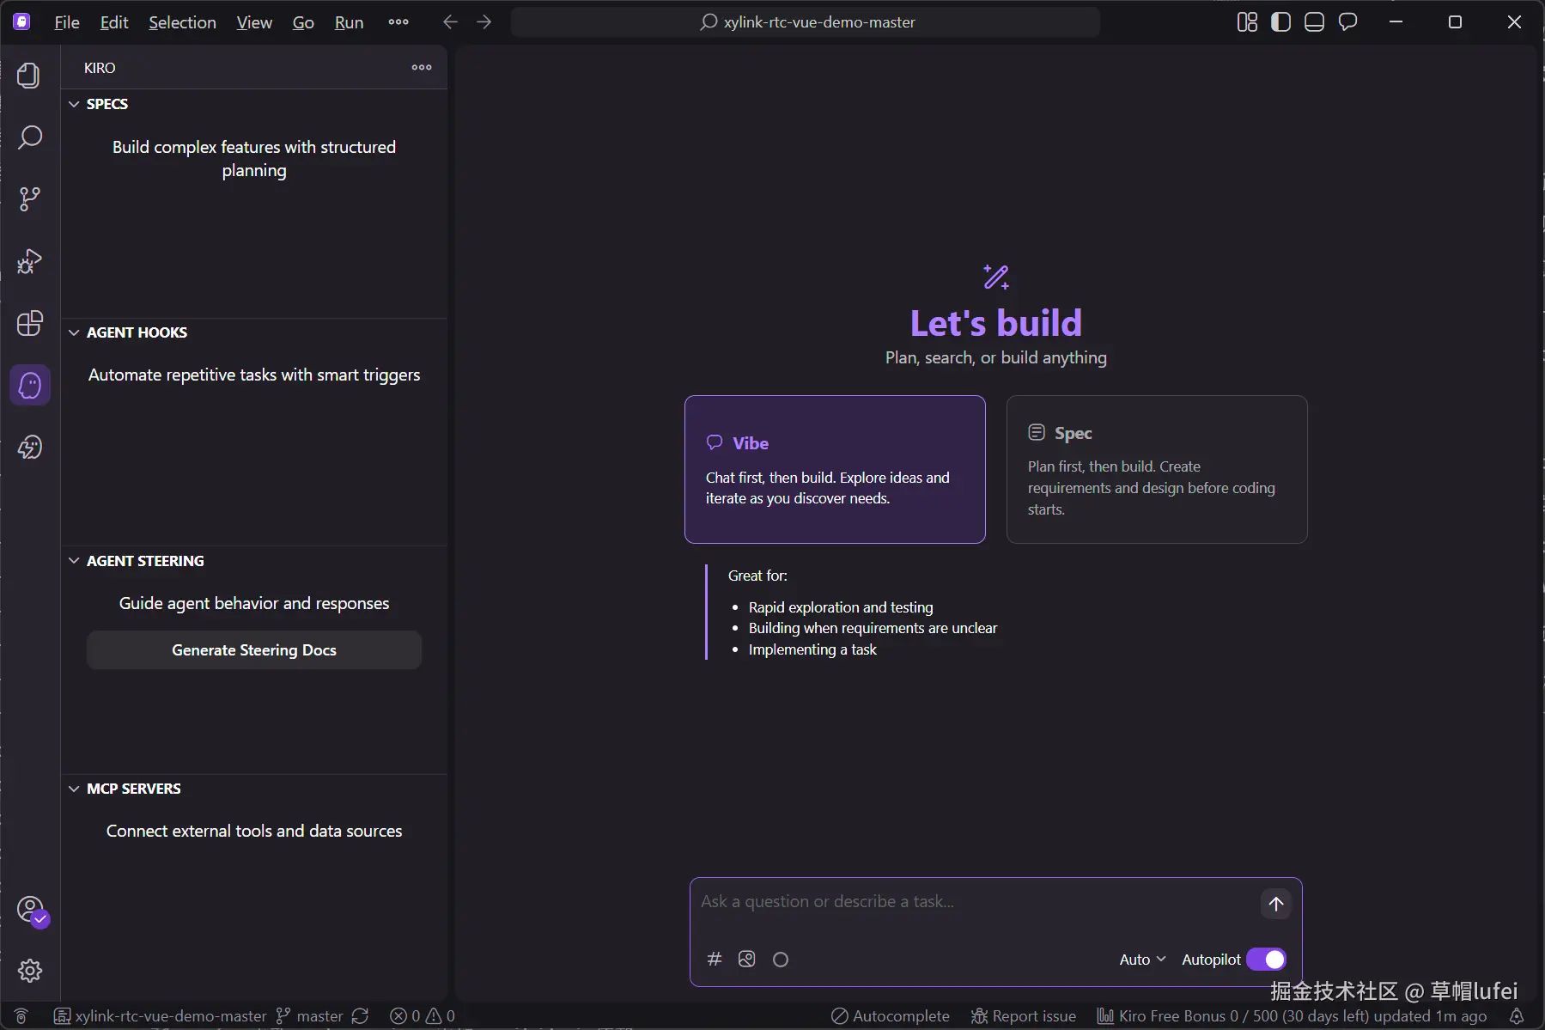Open the View menu
This screenshot has width=1545, height=1030.
click(254, 22)
